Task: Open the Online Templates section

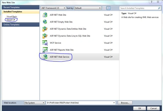Action: [x=21, y=25]
